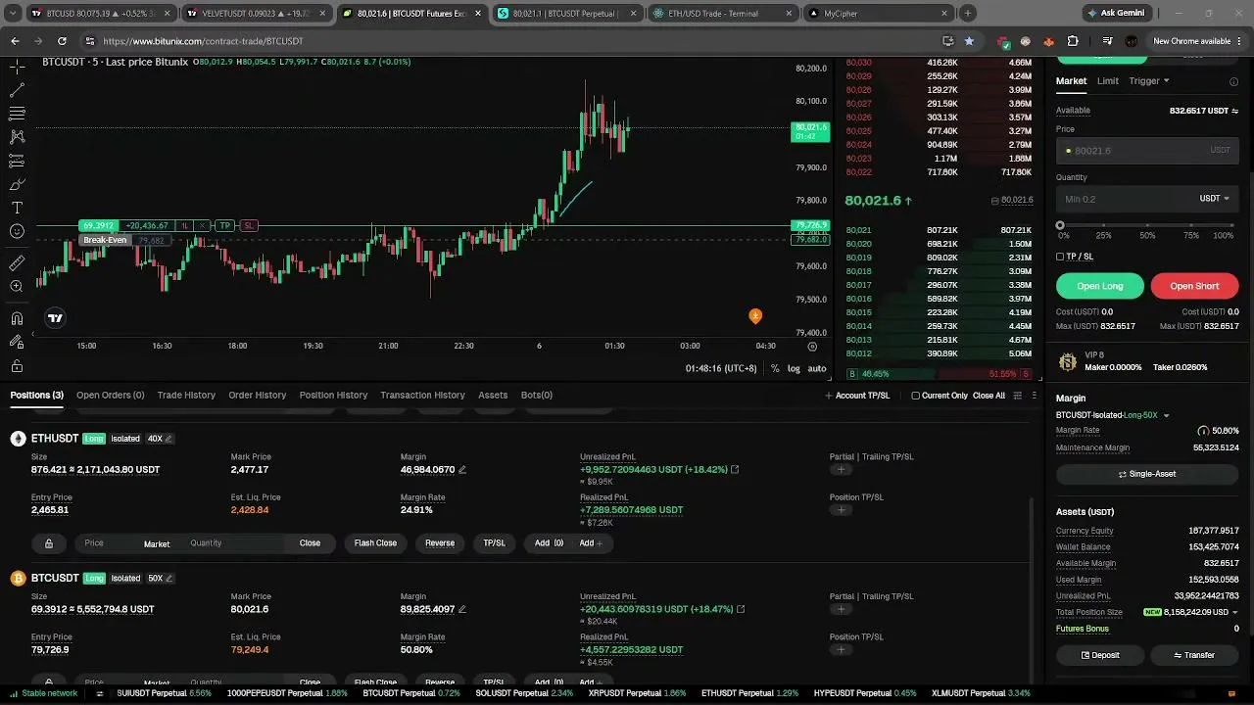Viewport: 1254px width, 705px height.
Task: Open chart time axis settings gear
Action: tap(812, 347)
